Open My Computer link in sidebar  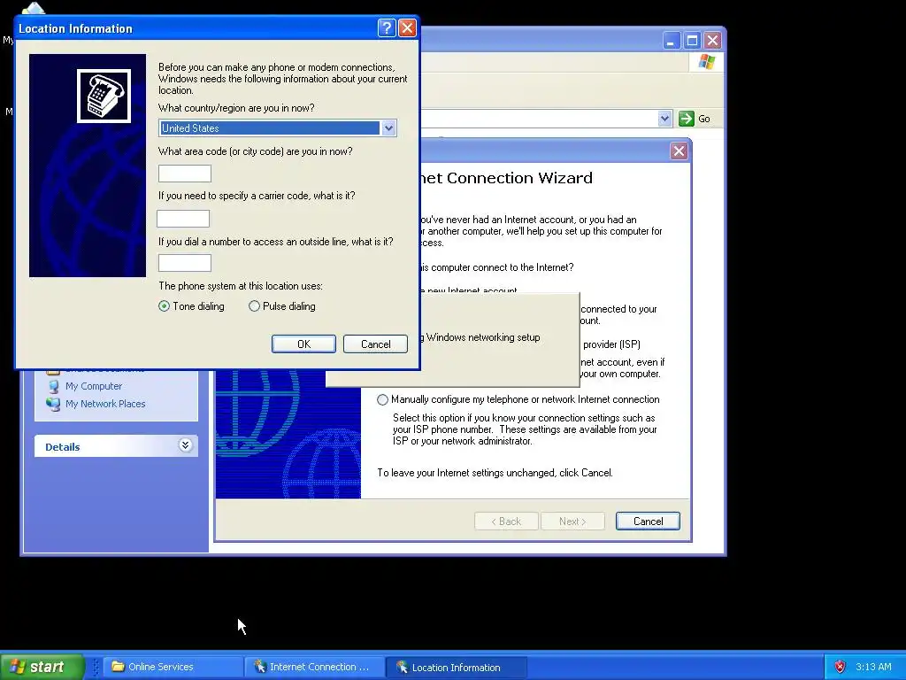coord(94,386)
